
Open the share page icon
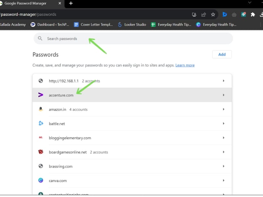203,14
